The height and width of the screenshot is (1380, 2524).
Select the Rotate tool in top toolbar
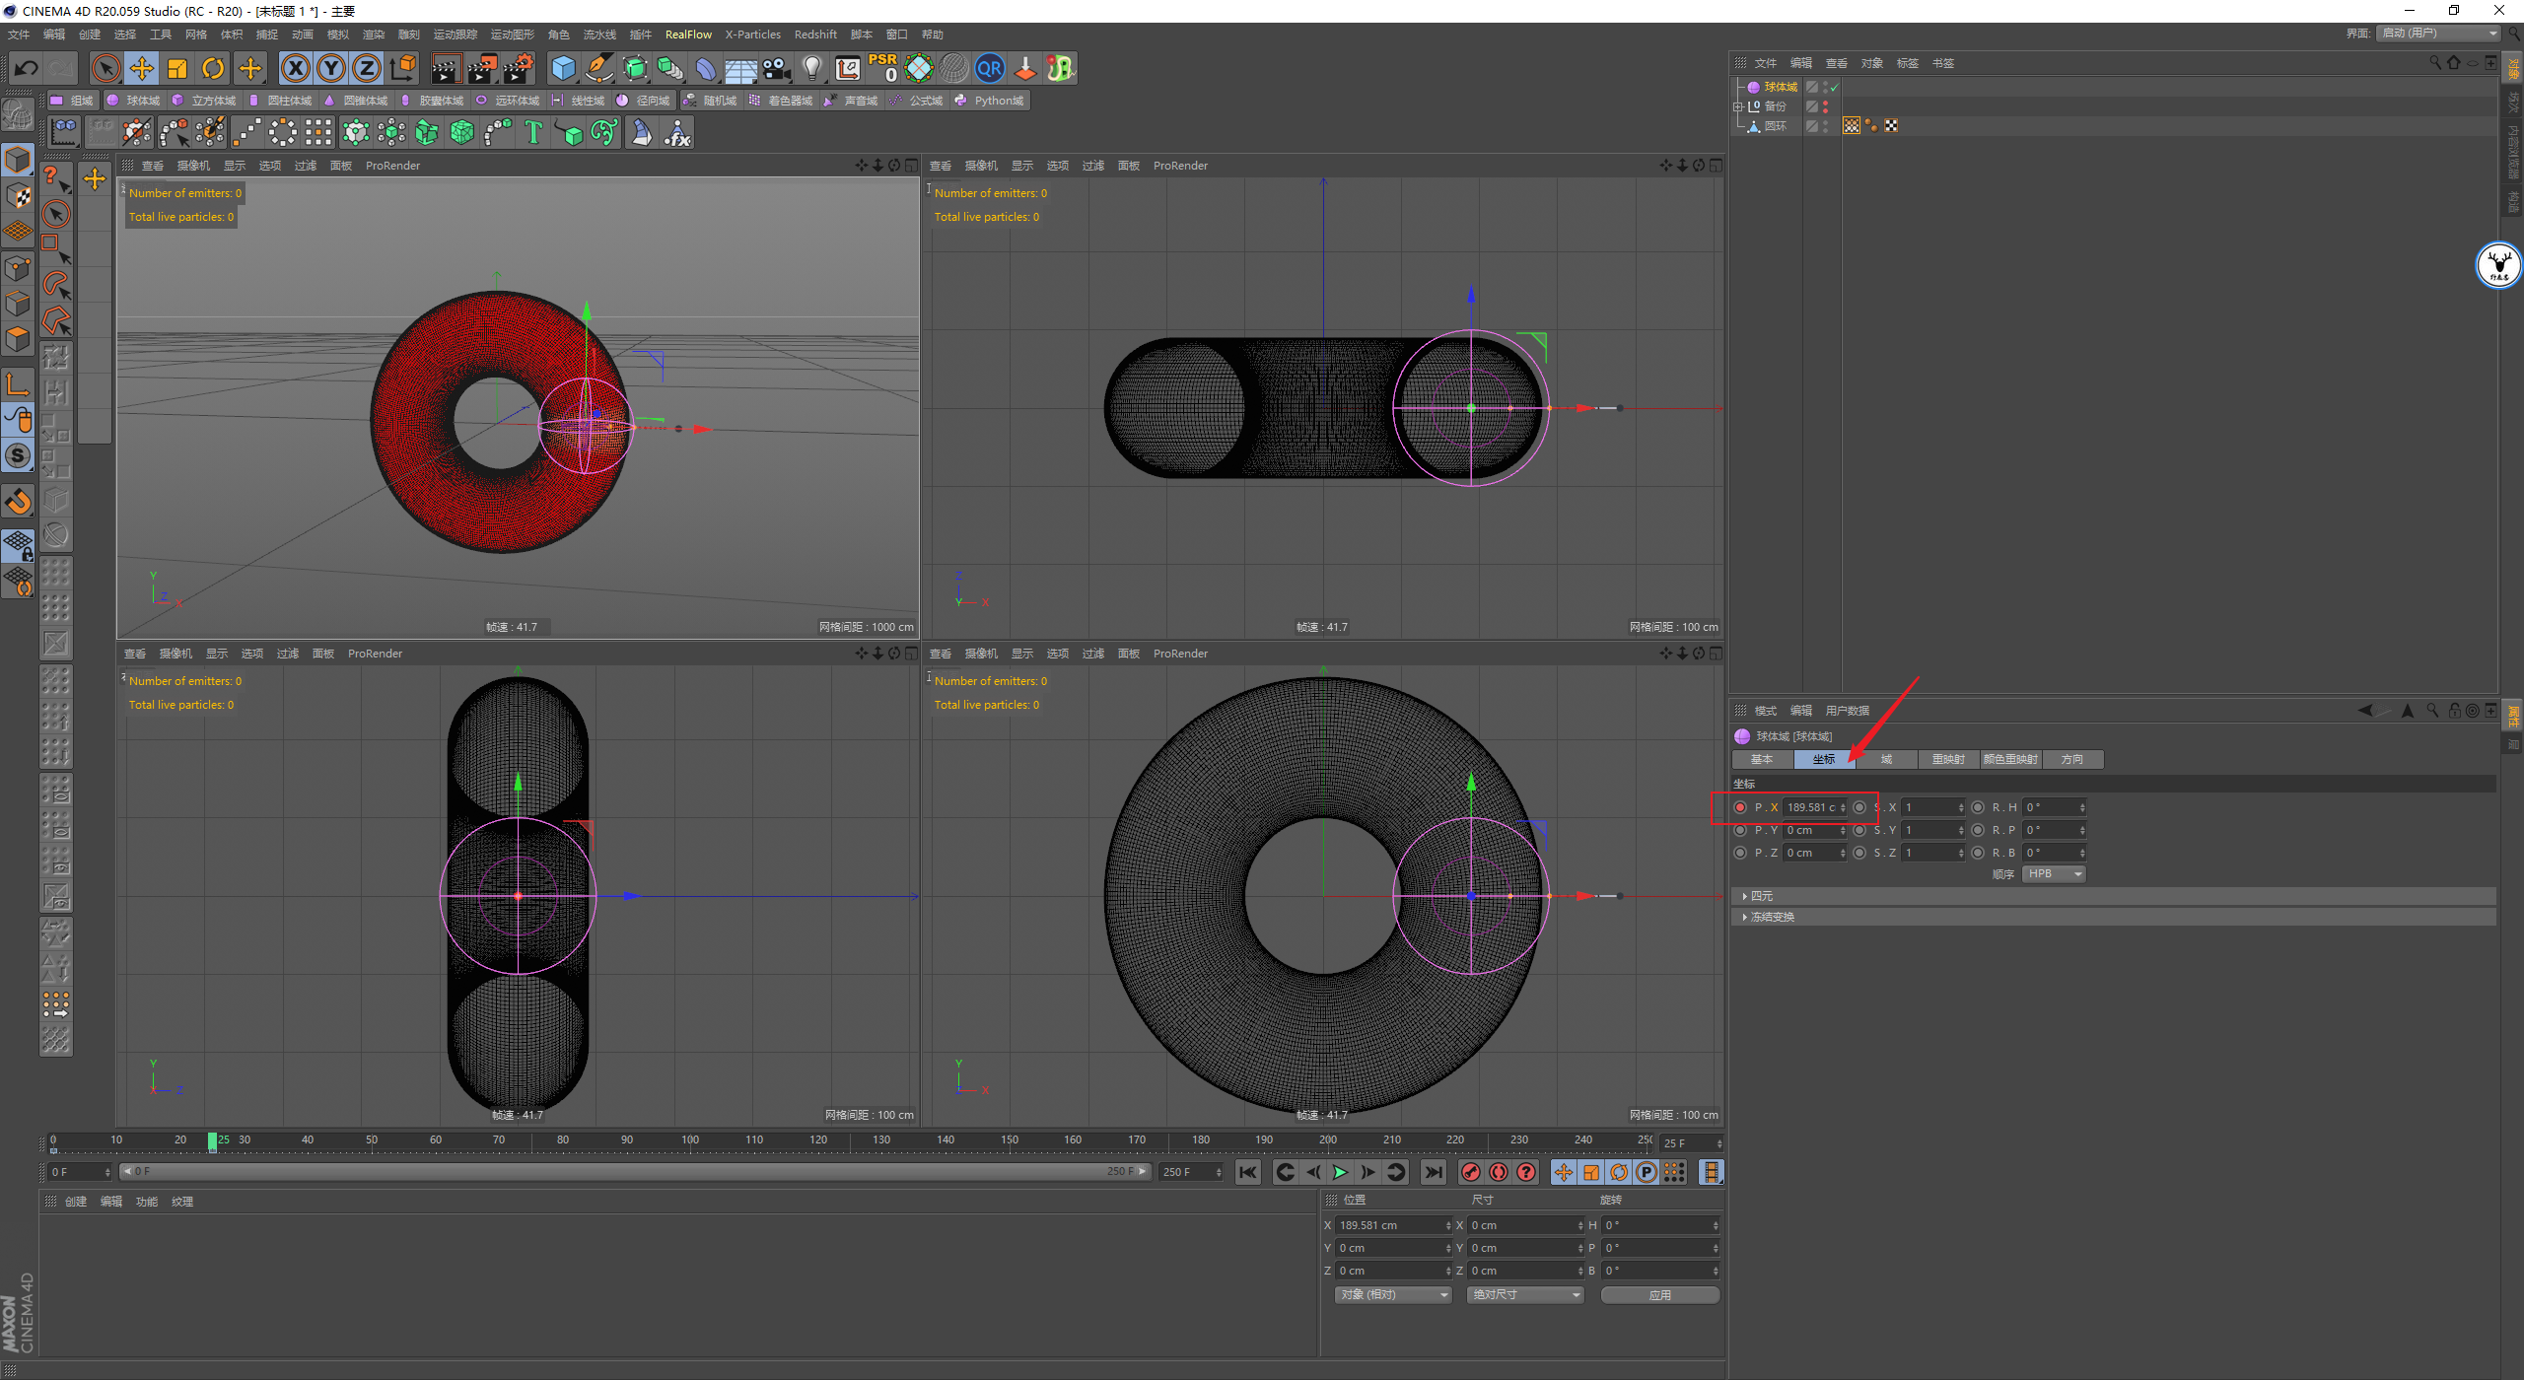[x=213, y=68]
